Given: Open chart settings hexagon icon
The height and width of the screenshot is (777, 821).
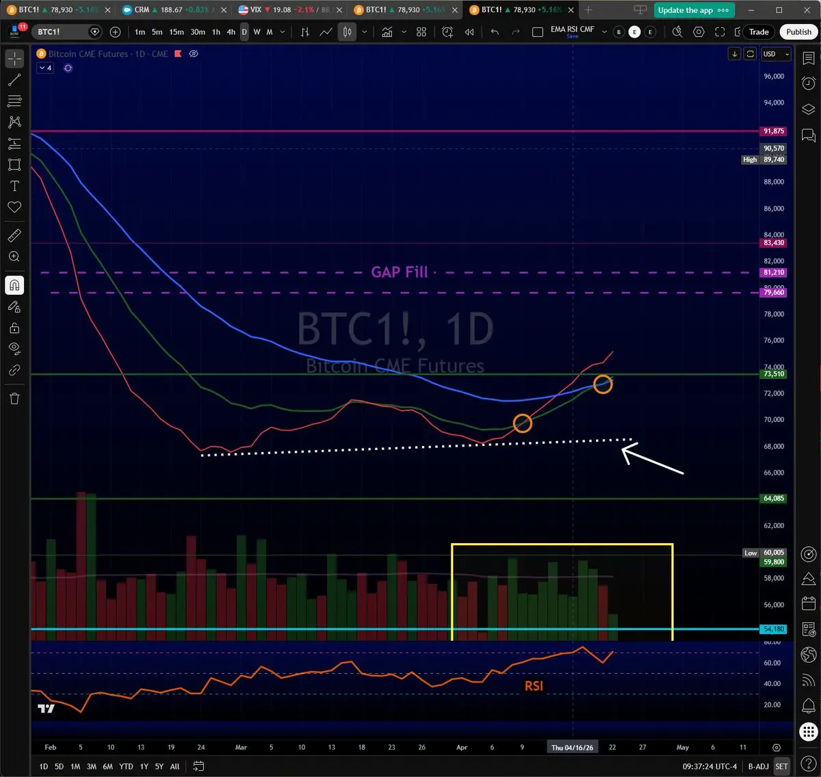Looking at the screenshot, I should click(x=699, y=32).
